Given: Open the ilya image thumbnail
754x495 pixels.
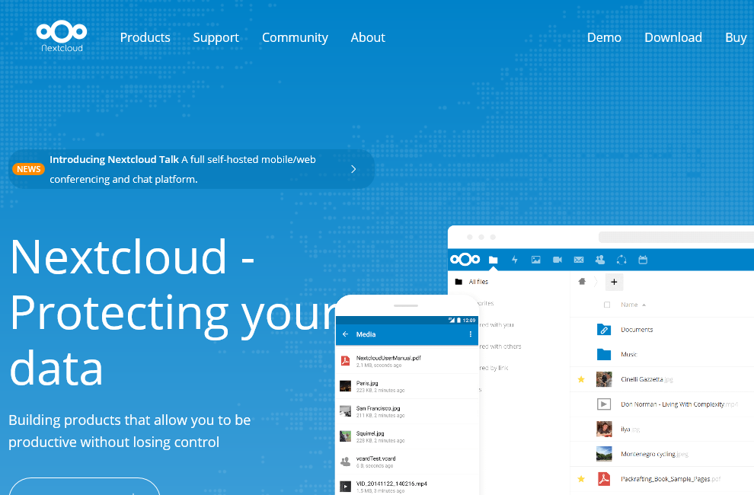Looking at the screenshot, I should click(604, 429).
